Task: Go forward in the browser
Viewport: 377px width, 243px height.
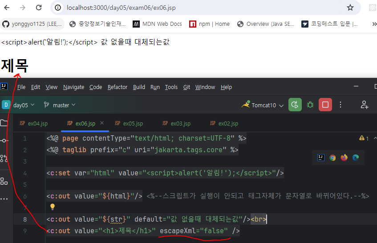Action: (23, 8)
